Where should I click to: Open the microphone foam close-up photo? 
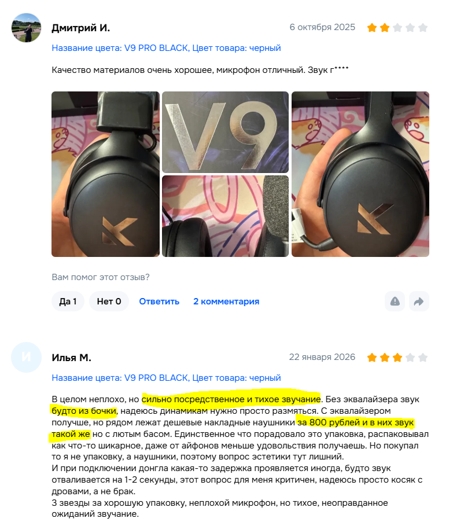tap(225, 216)
